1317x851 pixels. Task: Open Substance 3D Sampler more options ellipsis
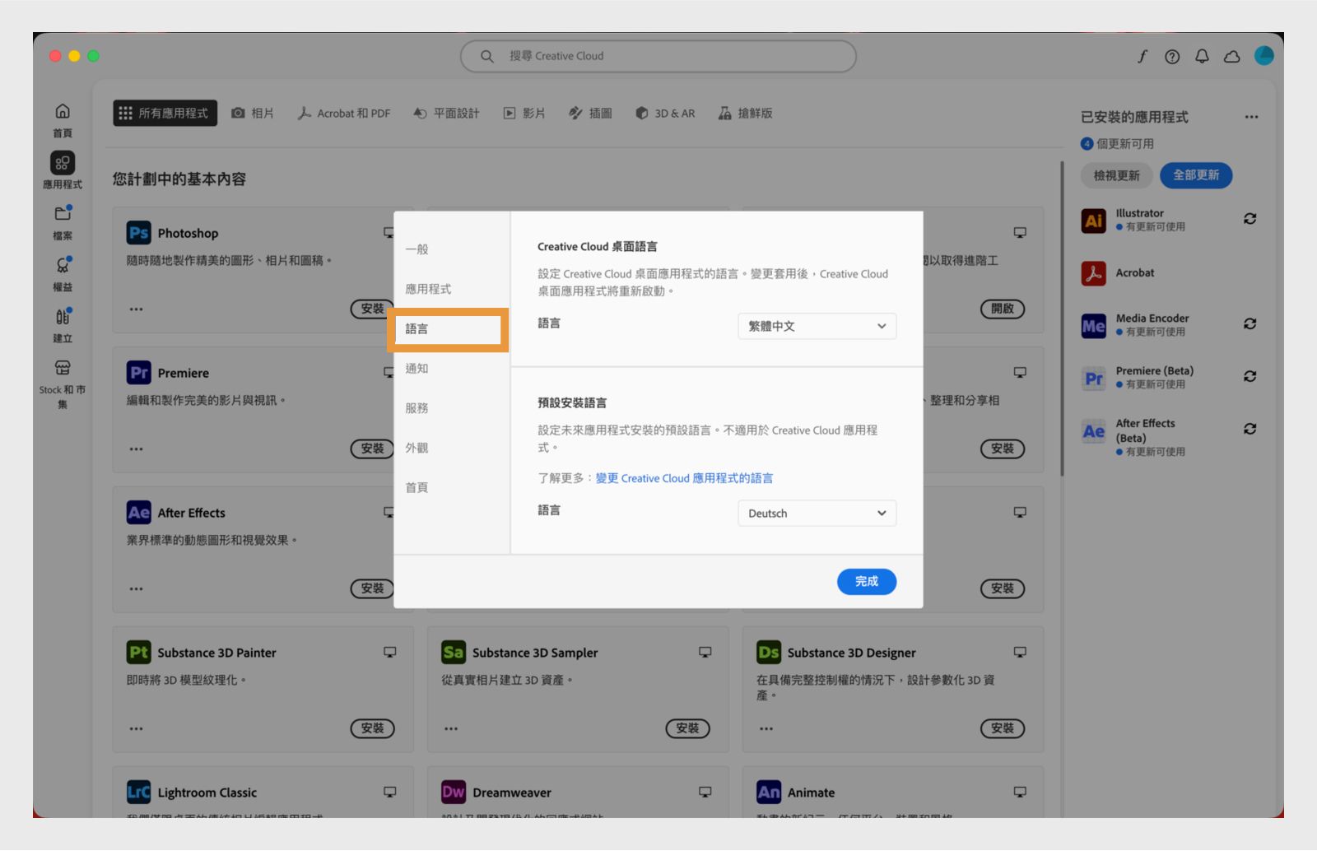[x=451, y=729]
